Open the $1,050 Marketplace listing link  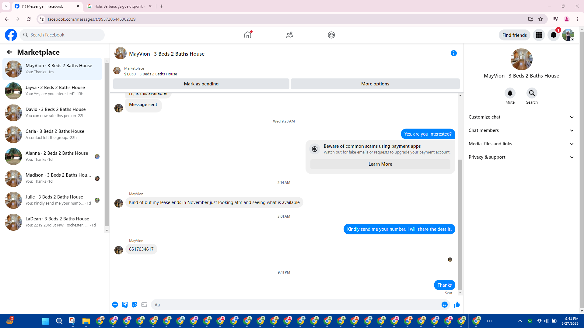150,74
